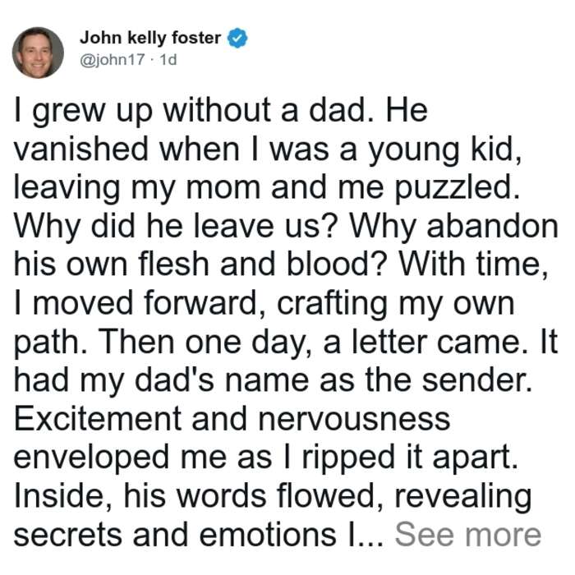Click the blue verified checkmark badge
575x575 pixels.
(237, 38)
